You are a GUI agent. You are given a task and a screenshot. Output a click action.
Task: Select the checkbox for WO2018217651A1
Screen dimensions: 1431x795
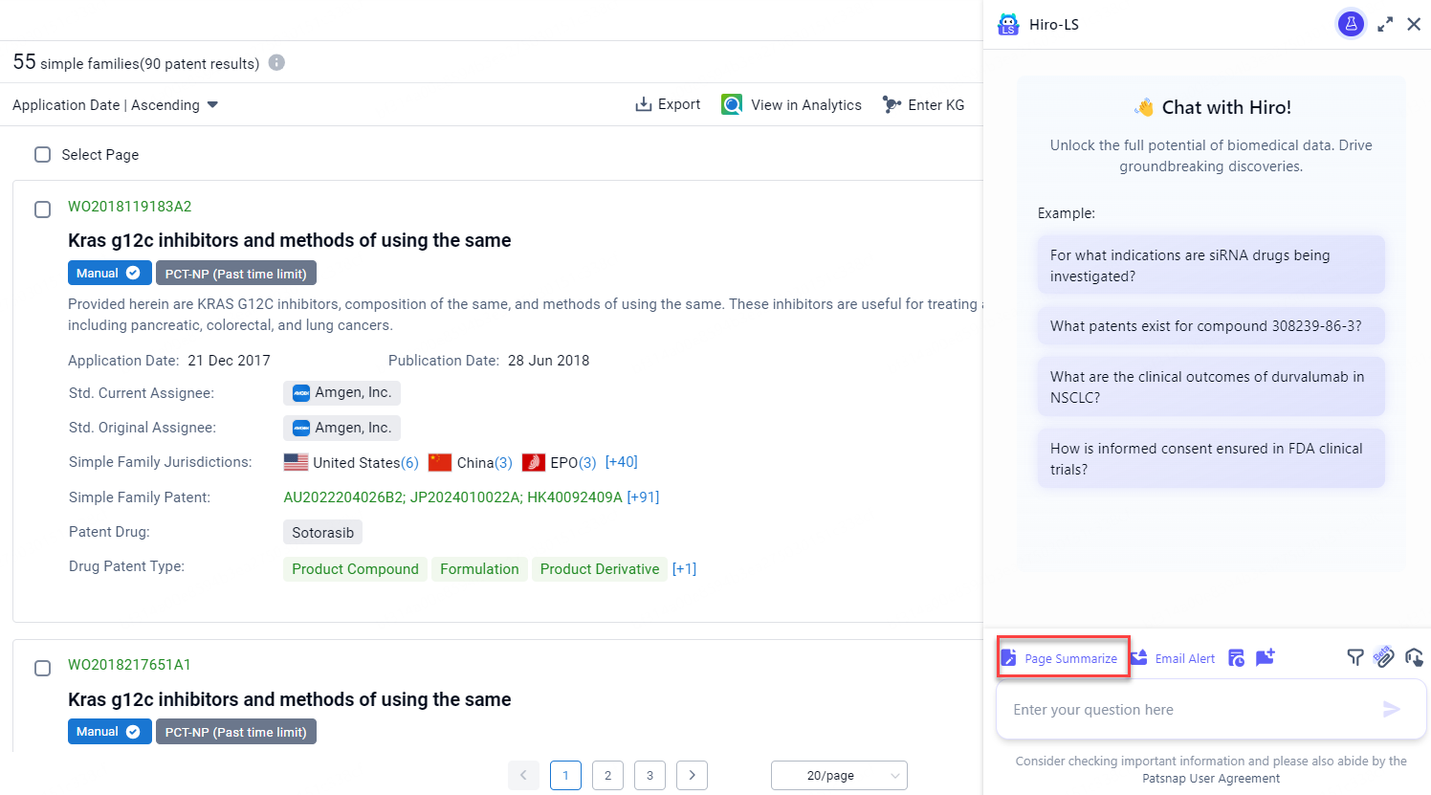click(42, 669)
